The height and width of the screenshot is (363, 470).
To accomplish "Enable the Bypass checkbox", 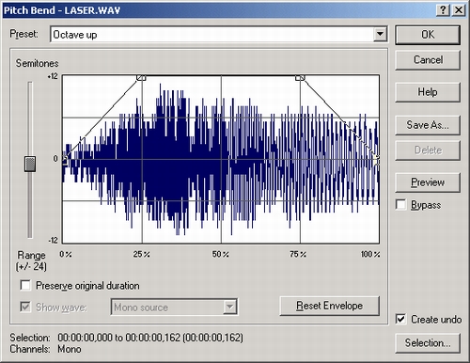I will [x=400, y=205].
